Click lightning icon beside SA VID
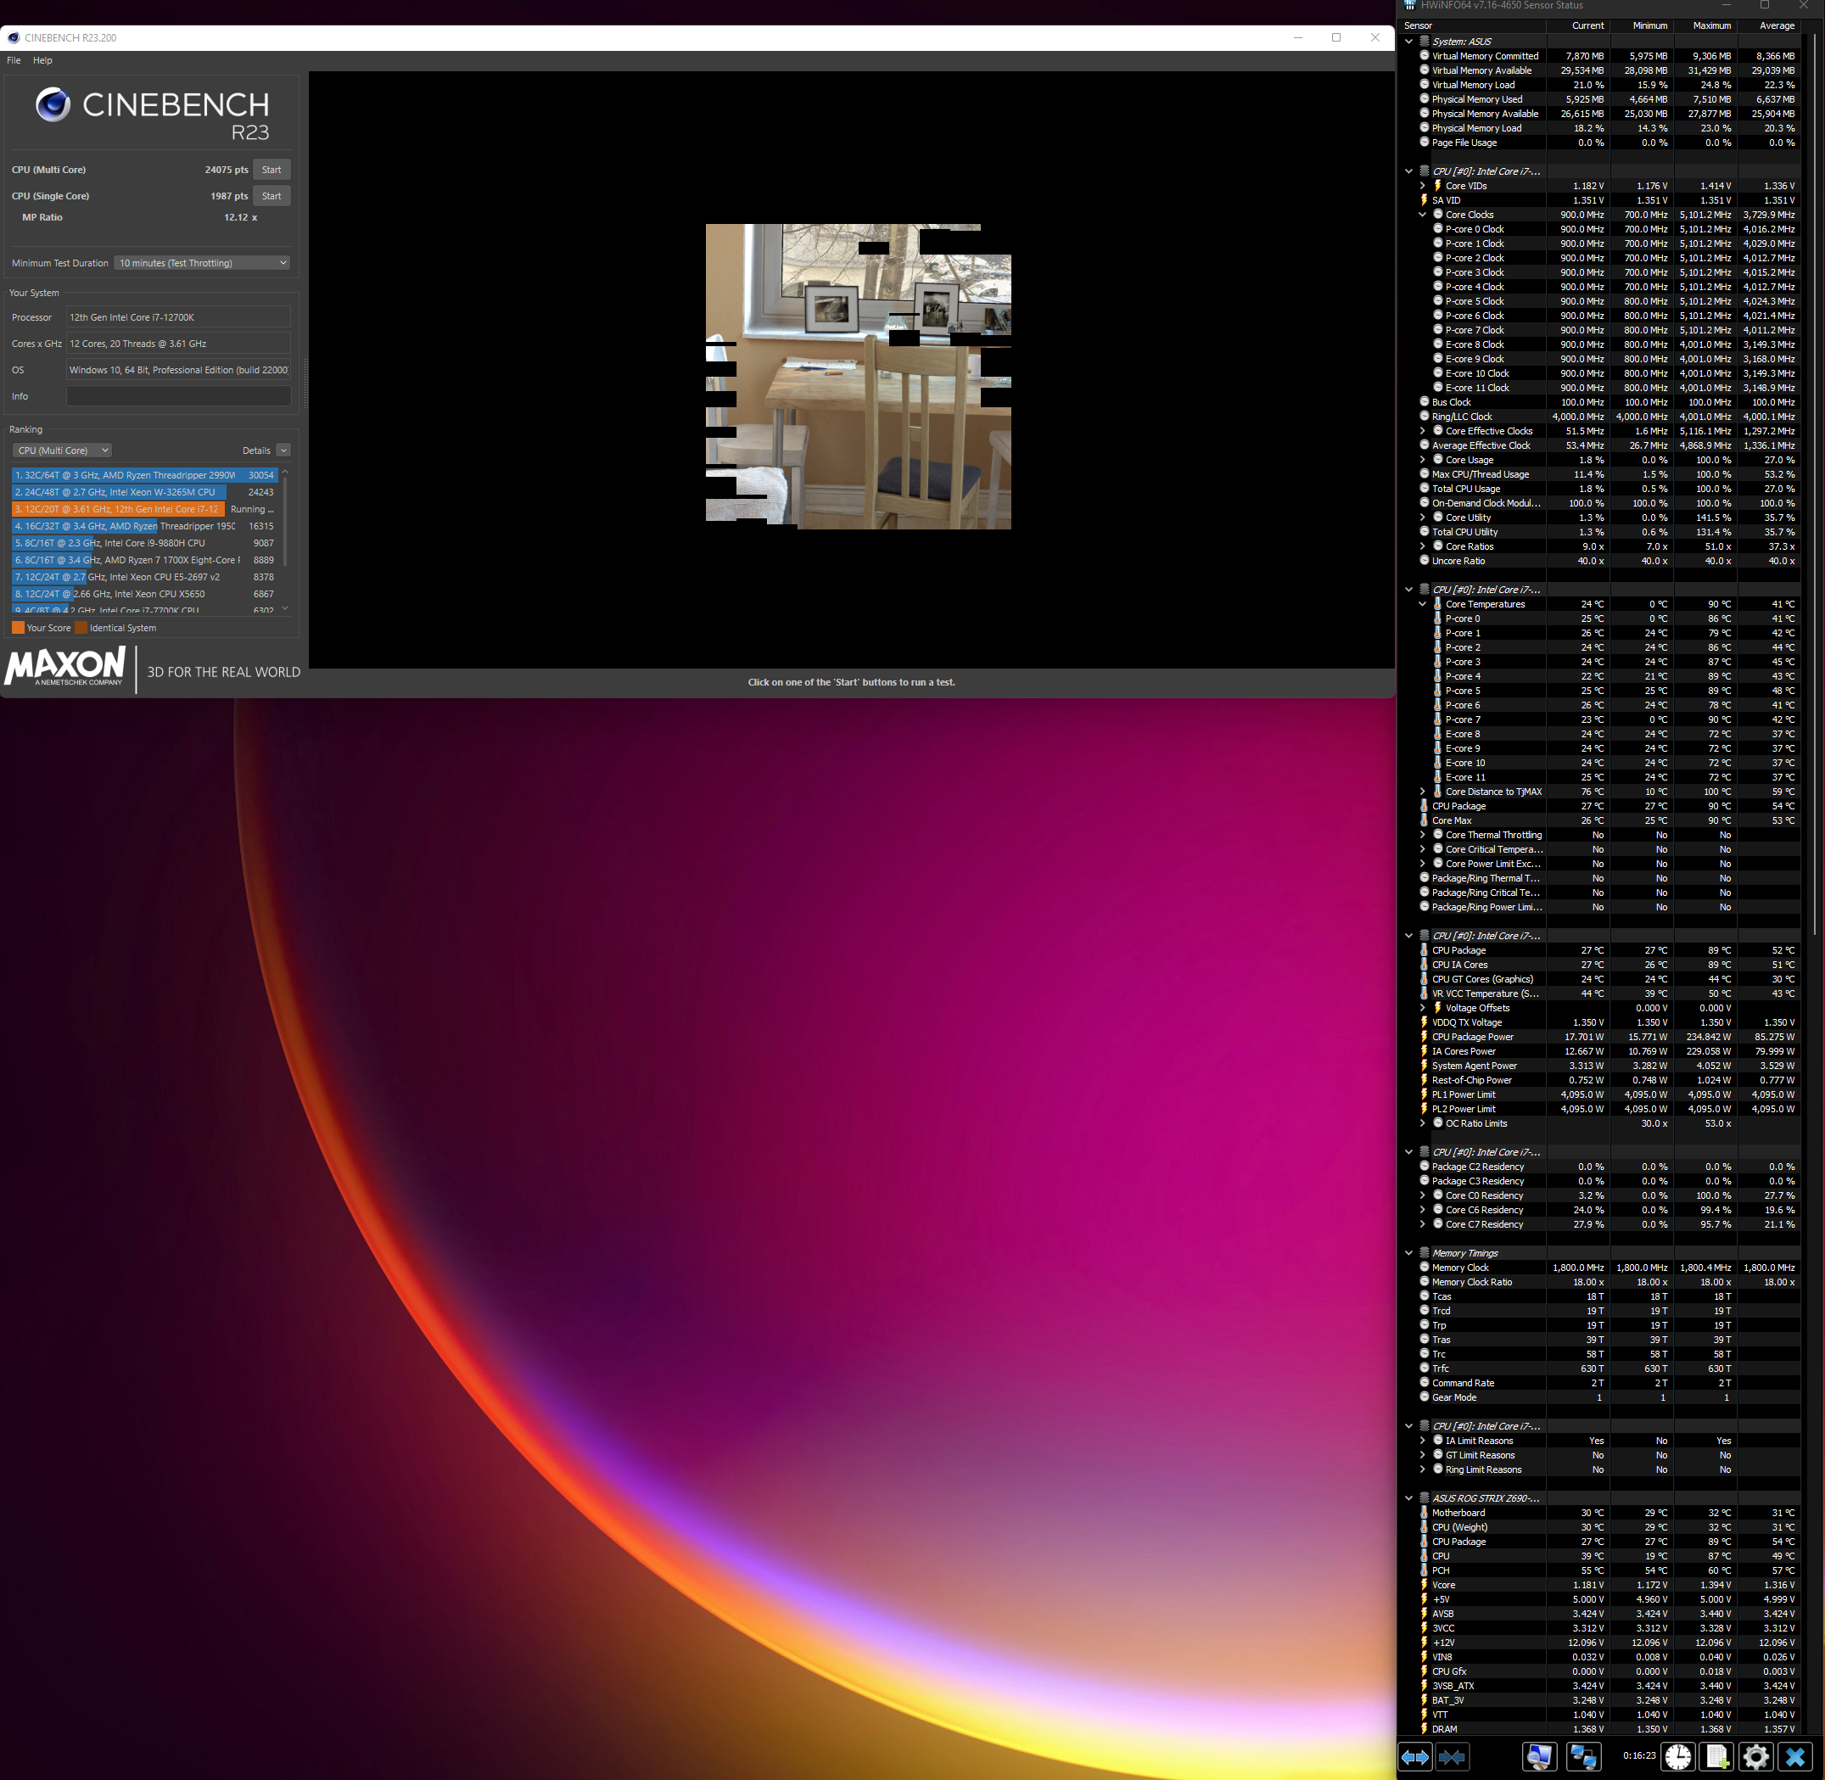1825x1780 pixels. tap(1424, 199)
